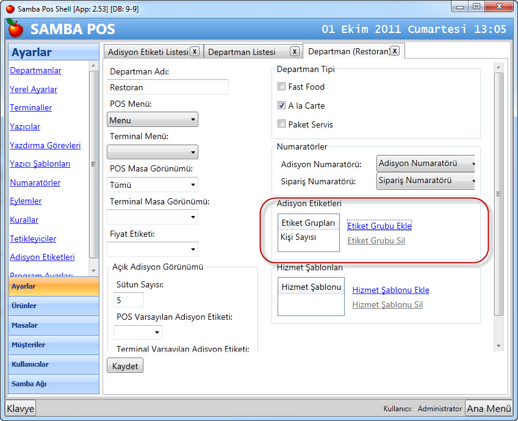Open the Kullanıcılar section

[54, 364]
